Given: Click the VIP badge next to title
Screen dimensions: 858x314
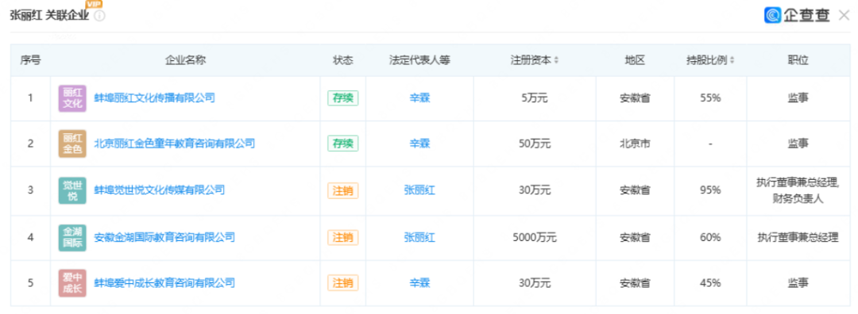Looking at the screenshot, I should tap(94, 5).
